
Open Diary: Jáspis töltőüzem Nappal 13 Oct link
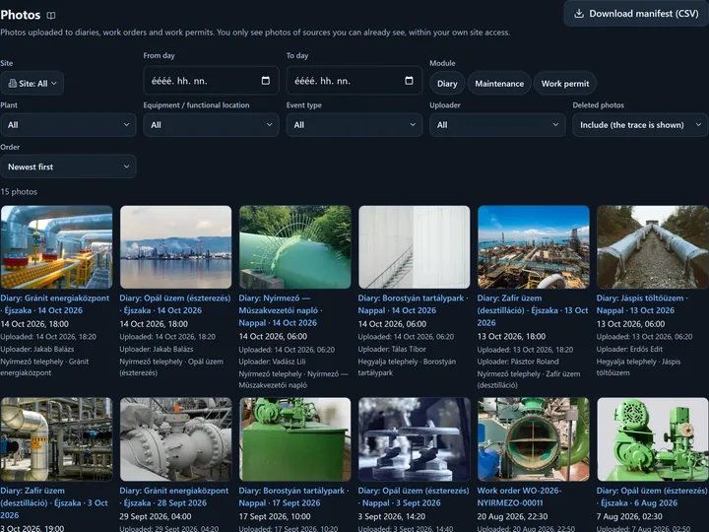click(x=642, y=304)
